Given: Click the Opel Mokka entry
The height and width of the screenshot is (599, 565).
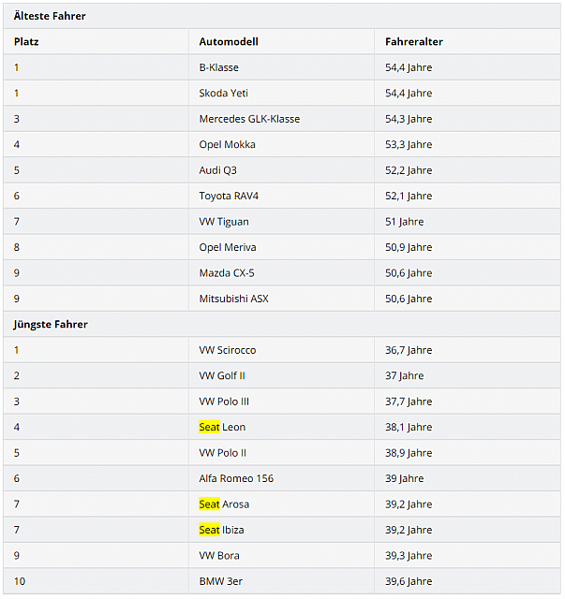Looking at the screenshot, I should [227, 145].
